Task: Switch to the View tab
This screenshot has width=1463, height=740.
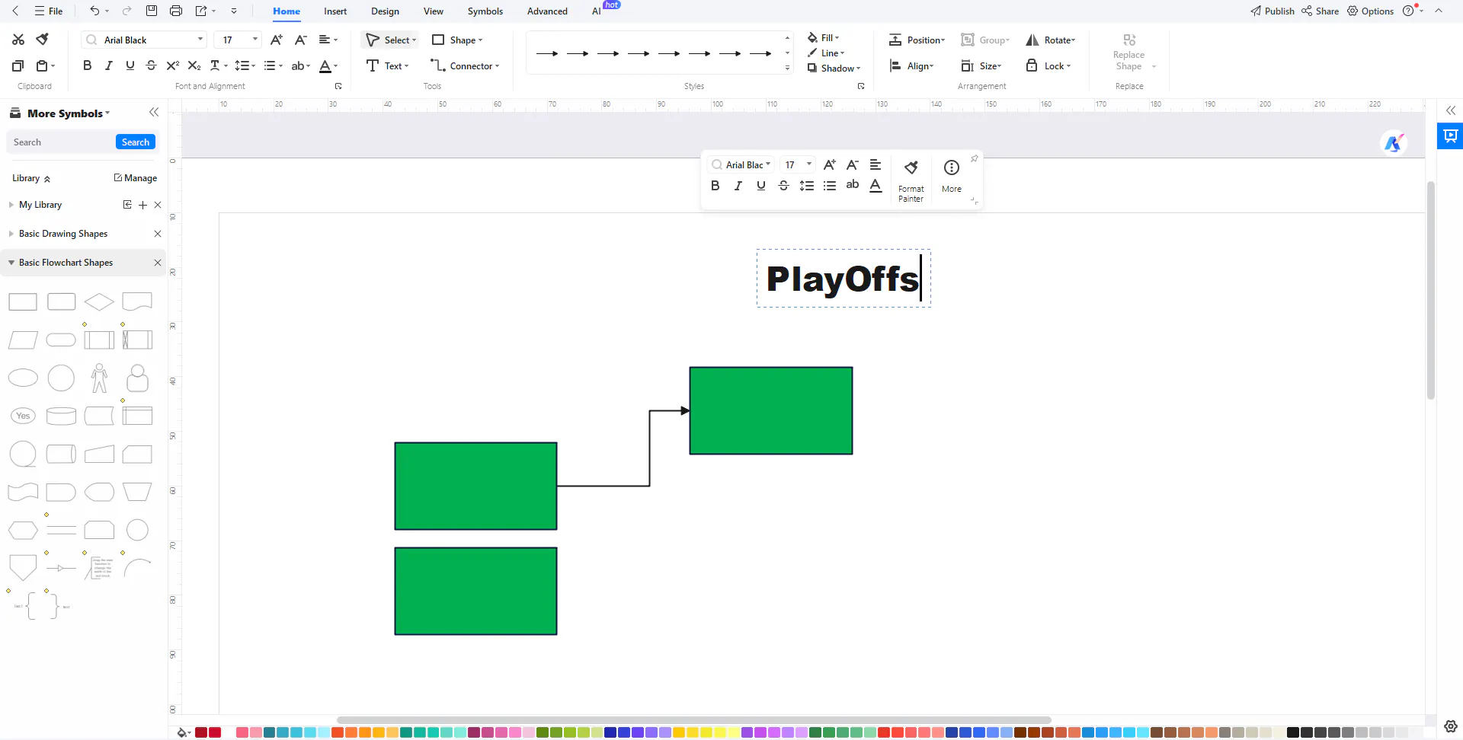Action: 434,11
